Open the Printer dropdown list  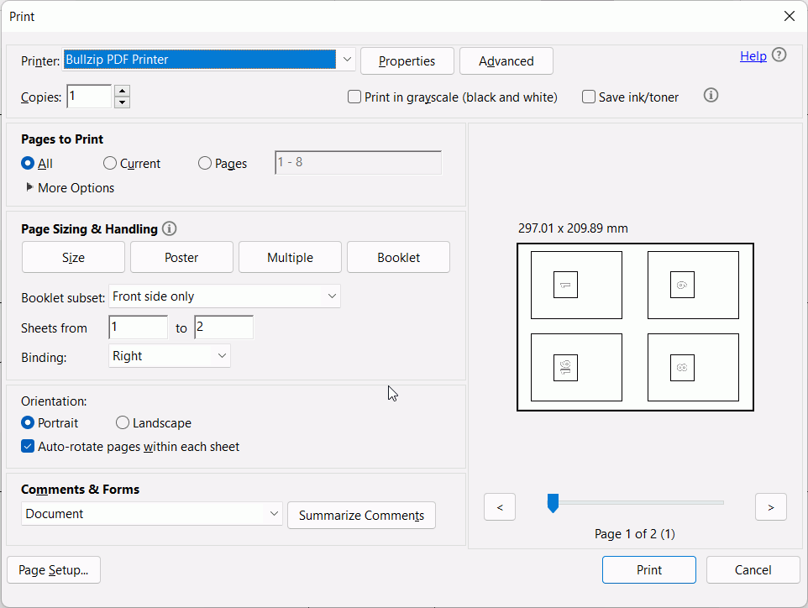pyautogui.click(x=347, y=60)
